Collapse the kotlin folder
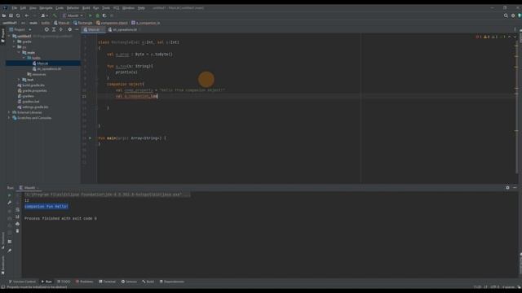This screenshot has width=522, height=293. click(x=24, y=58)
